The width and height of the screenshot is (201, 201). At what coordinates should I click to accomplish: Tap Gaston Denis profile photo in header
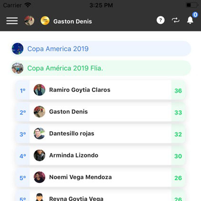click(x=29, y=20)
